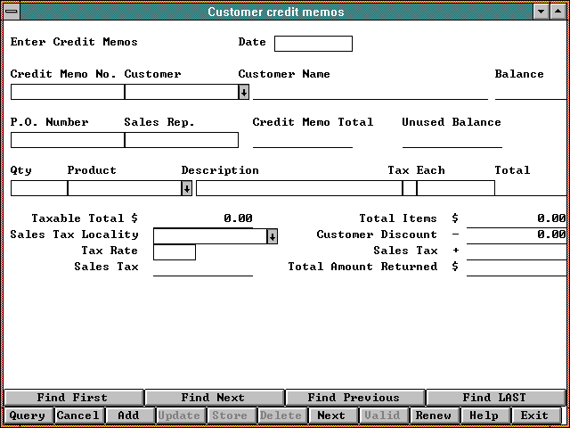The height and width of the screenshot is (428, 570).
Task: Click the Exit button
Action: [x=535, y=416]
